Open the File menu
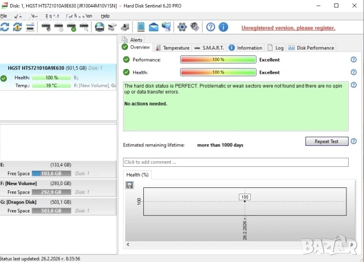Screen dimensions: 364x262 (4, 16)
